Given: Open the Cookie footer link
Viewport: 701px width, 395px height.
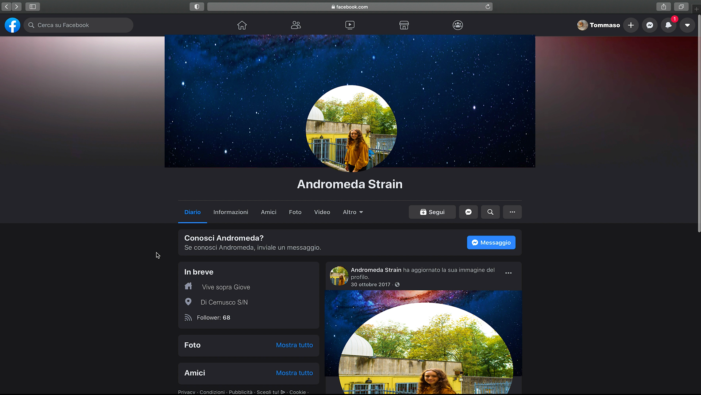Looking at the screenshot, I should [x=298, y=392].
